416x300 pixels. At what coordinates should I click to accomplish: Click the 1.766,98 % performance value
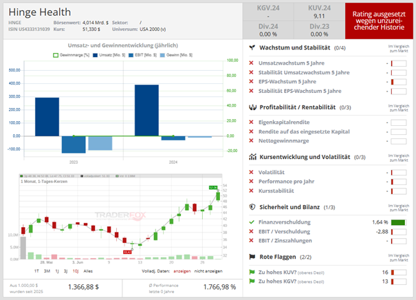click(219, 287)
